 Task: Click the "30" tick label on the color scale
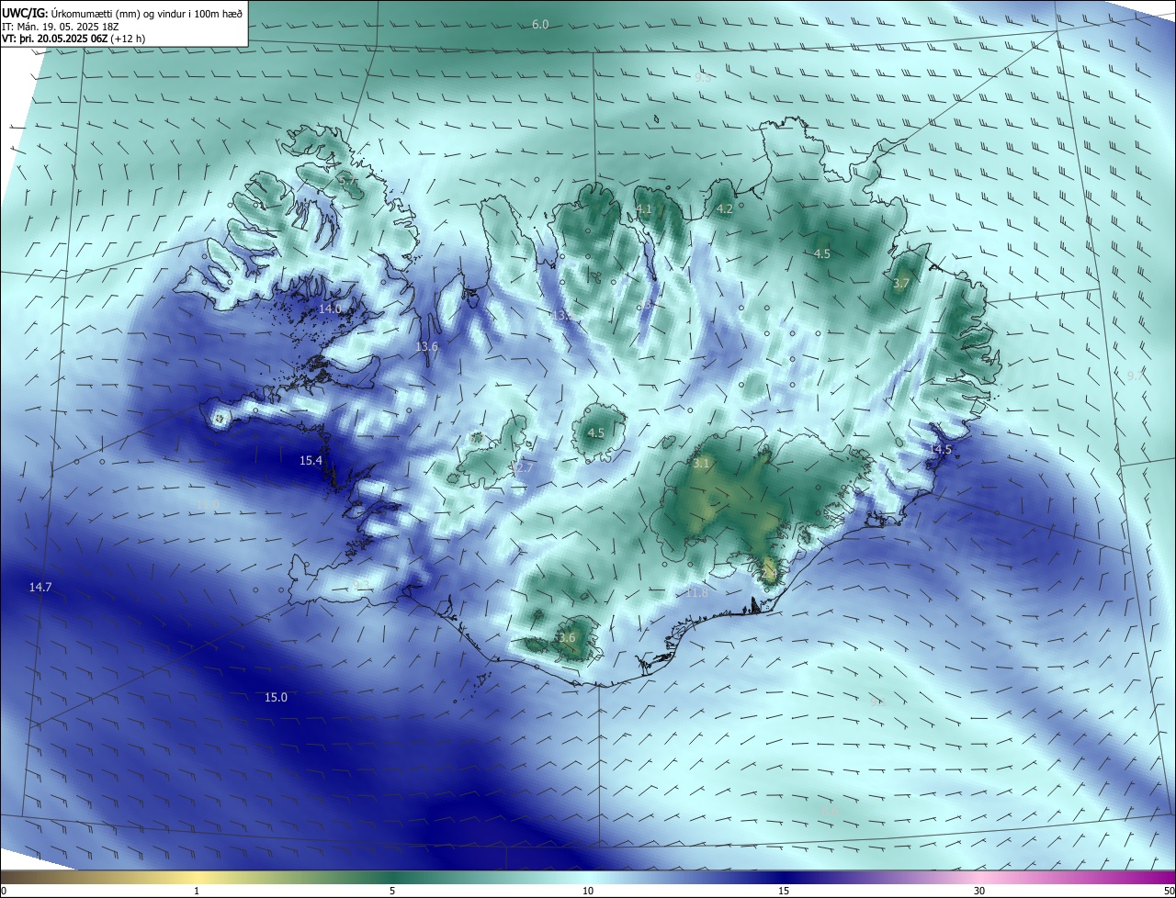pos(979,891)
